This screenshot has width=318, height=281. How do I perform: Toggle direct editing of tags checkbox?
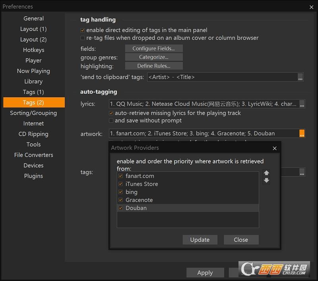click(x=82, y=31)
